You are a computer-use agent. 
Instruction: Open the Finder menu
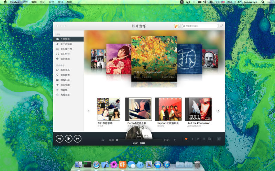[x=14, y=2]
